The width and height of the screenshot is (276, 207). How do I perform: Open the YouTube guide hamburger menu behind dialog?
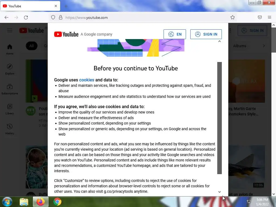(x=10, y=30)
